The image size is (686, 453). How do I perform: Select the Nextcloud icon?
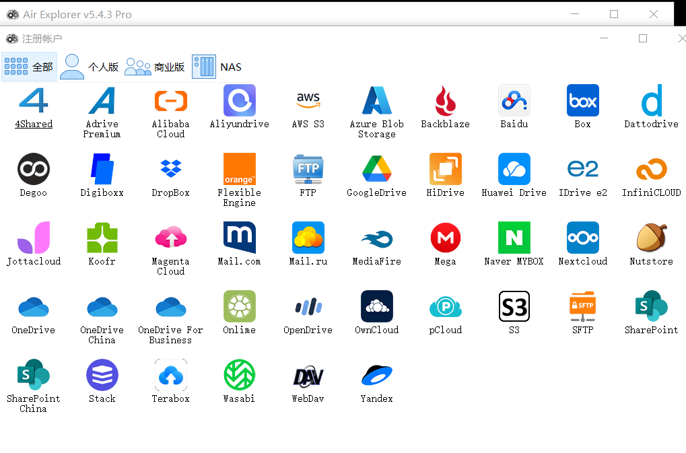coord(582,238)
